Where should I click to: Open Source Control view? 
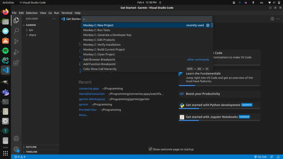pyautogui.click(x=16, y=41)
